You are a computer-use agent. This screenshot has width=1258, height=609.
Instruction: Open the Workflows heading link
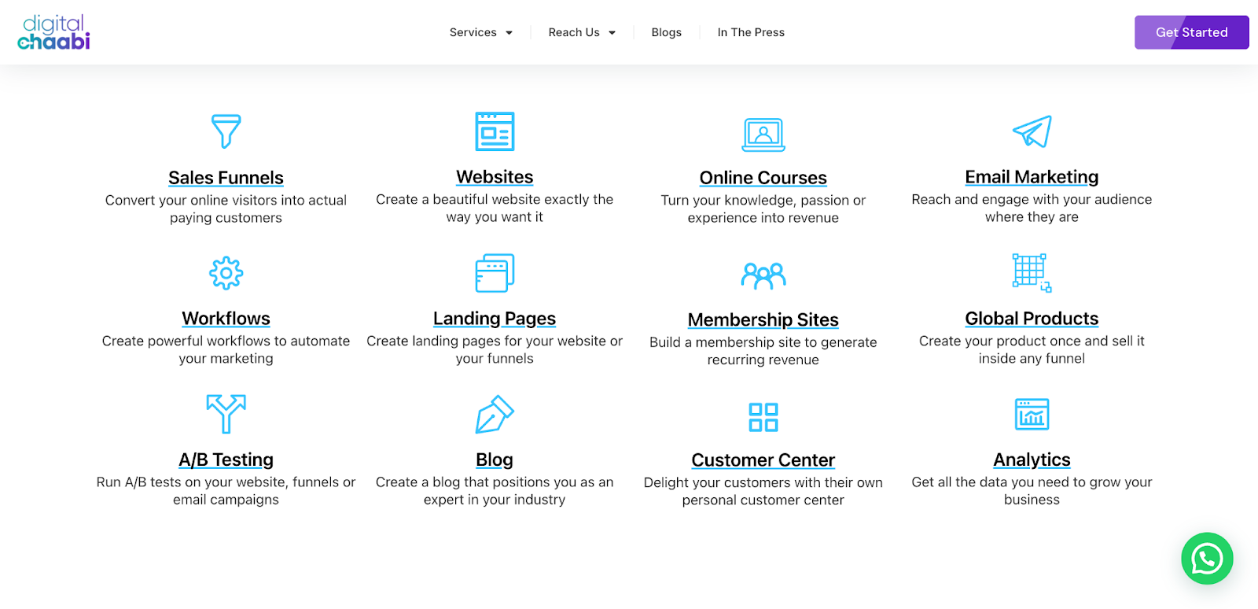click(226, 319)
